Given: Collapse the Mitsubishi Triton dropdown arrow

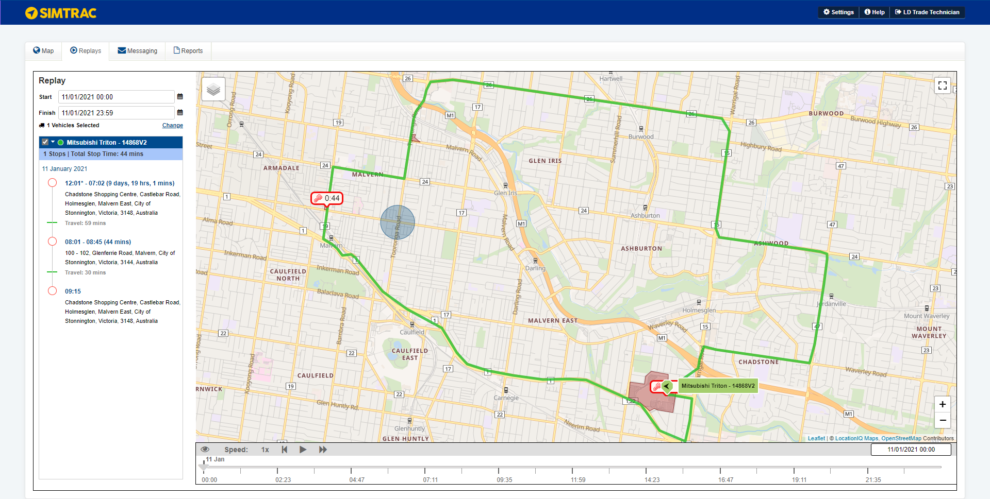Looking at the screenshot, I should coord(53,142).
